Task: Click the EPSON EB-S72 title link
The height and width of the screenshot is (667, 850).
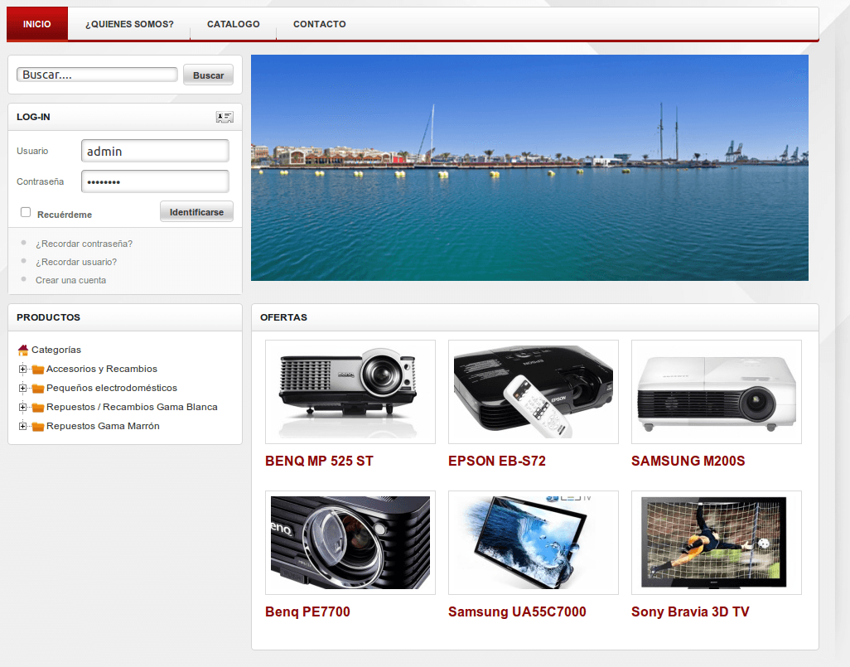Action: point(497,461)
